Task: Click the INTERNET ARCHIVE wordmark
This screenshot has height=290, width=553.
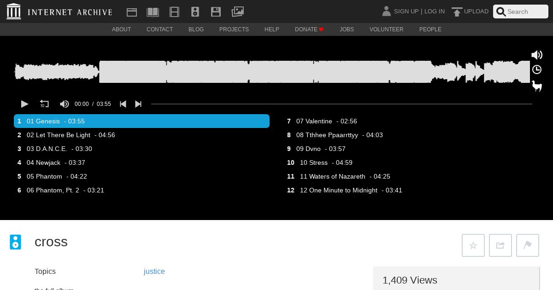Action: pos(70,12)
